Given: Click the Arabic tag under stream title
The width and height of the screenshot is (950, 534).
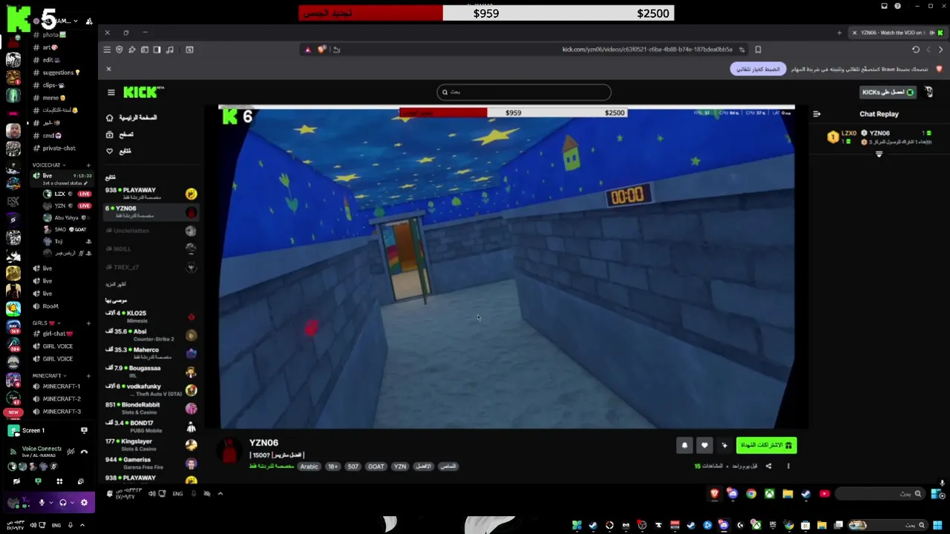Looking at the screenshot, I should (309, 467).
